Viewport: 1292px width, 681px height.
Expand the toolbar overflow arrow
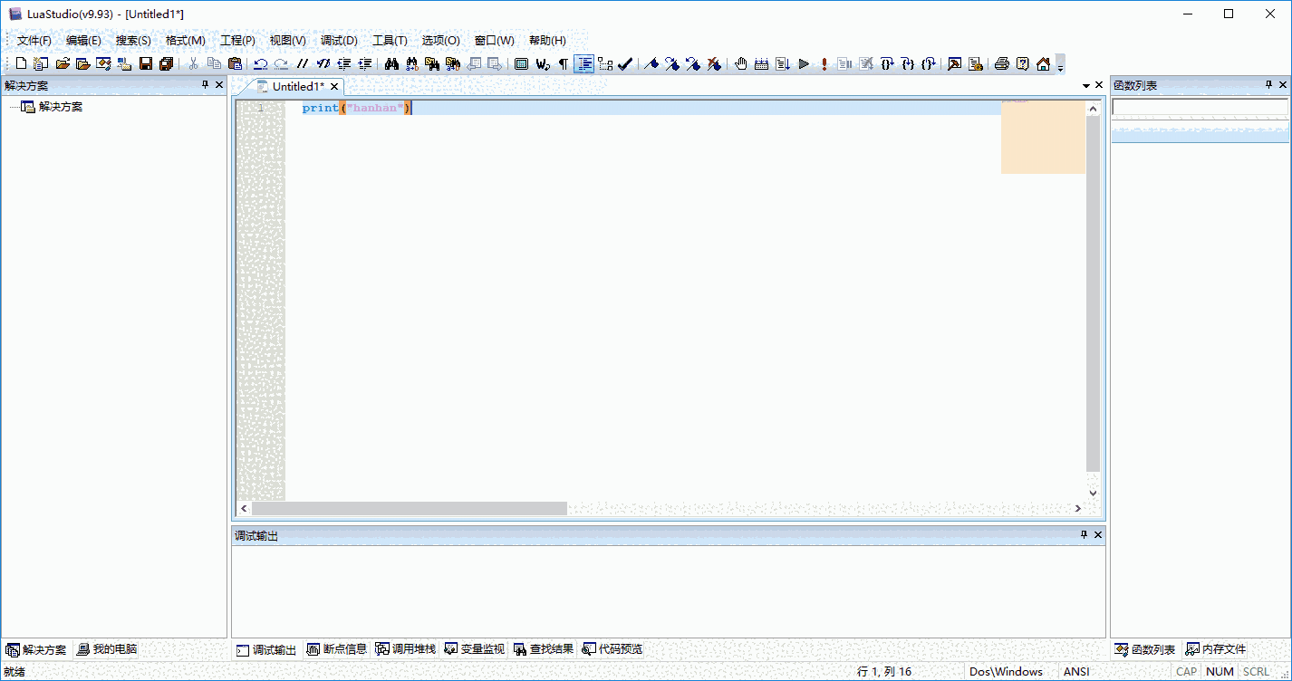pos(1060,66)
